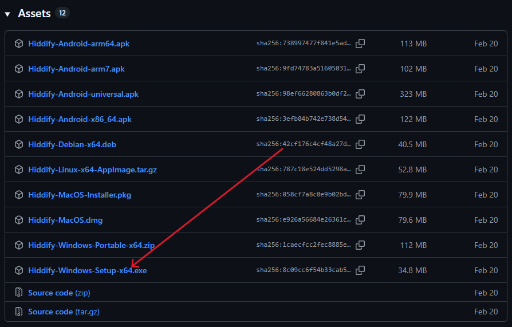Image resolution: width=512 pixels, height=327 pixels.
Task: Click the 79.6 MB size value
Action: coord(412,220)
